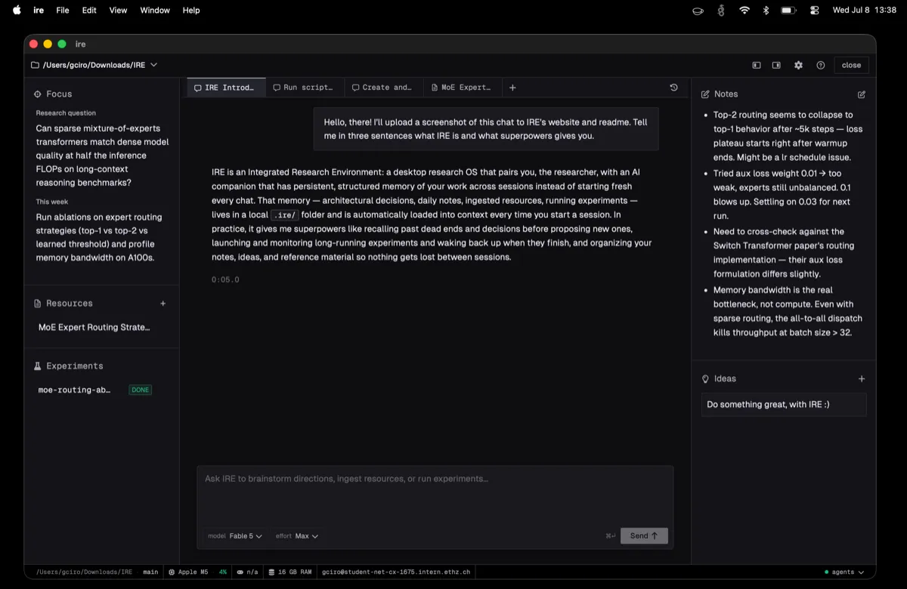
Task: Click the Notes header pencil icon at left
Action: [706, 94]
